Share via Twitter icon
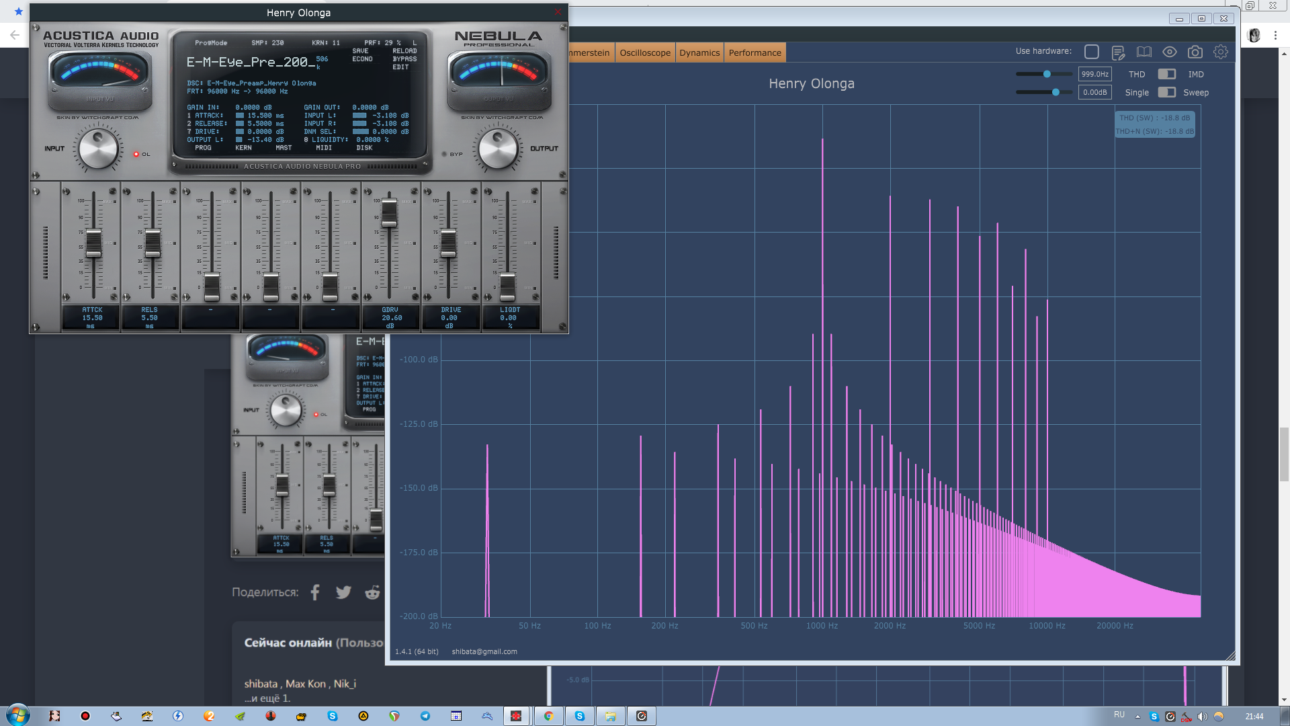The width and height of the screenshot is (1290, 726). click(x=343, y=592)
